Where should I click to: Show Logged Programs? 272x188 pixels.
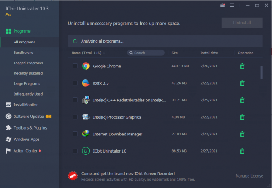28,63
